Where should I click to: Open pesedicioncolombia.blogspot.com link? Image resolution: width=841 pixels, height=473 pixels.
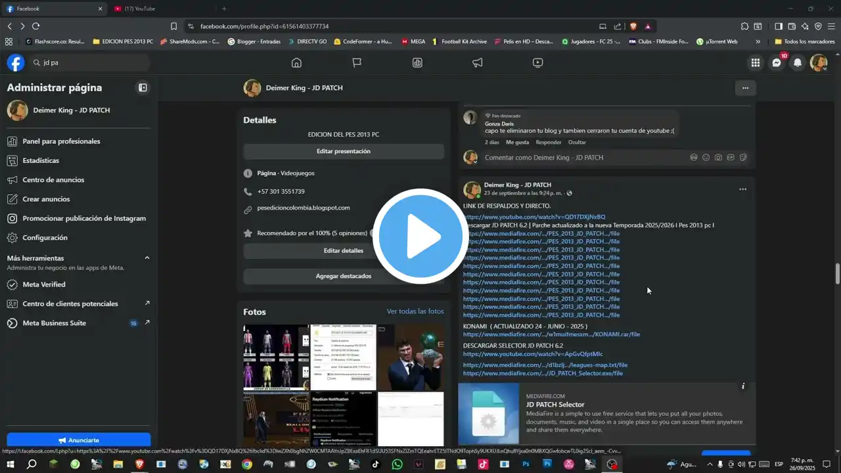click(x=304, y=208)
